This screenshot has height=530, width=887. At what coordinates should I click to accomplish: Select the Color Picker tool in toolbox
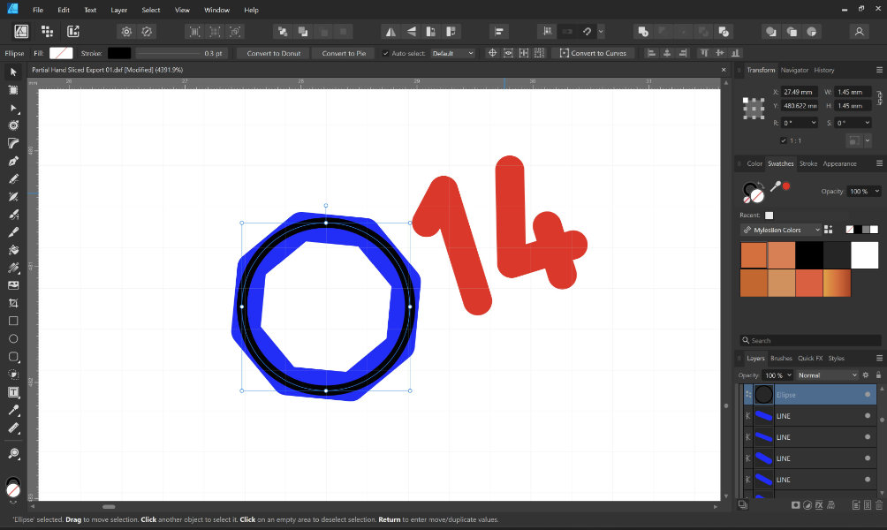[x=13, y=410]
